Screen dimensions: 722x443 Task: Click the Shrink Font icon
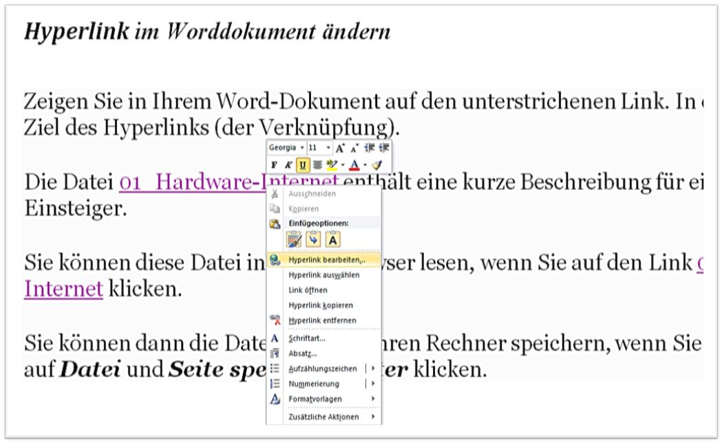click(354, 149)
